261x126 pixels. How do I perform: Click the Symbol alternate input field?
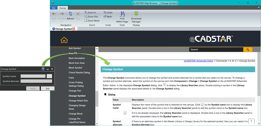(x=36, y=81)
